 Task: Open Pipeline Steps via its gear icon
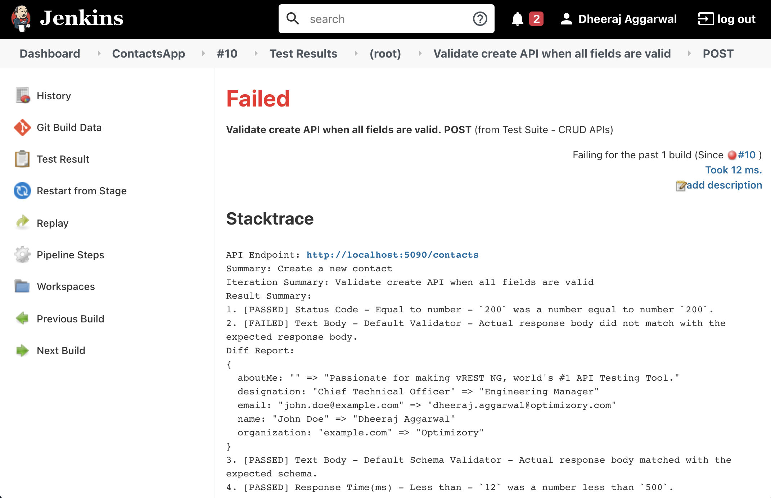click(22, 255)
